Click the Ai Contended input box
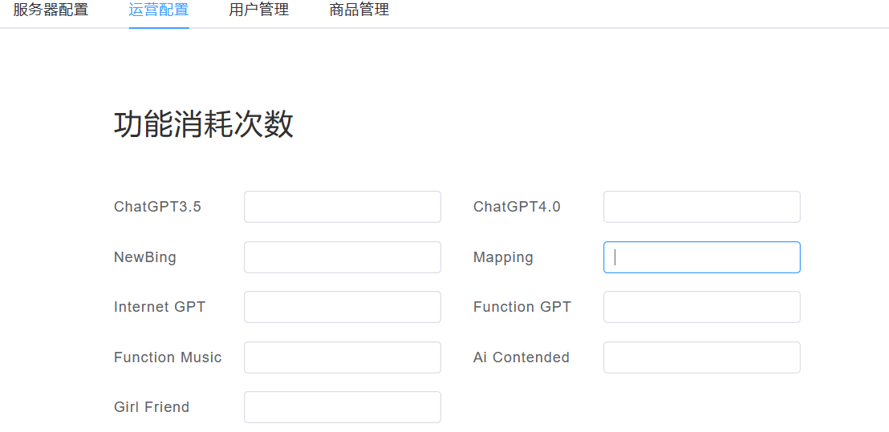 [x=702, y=357]
